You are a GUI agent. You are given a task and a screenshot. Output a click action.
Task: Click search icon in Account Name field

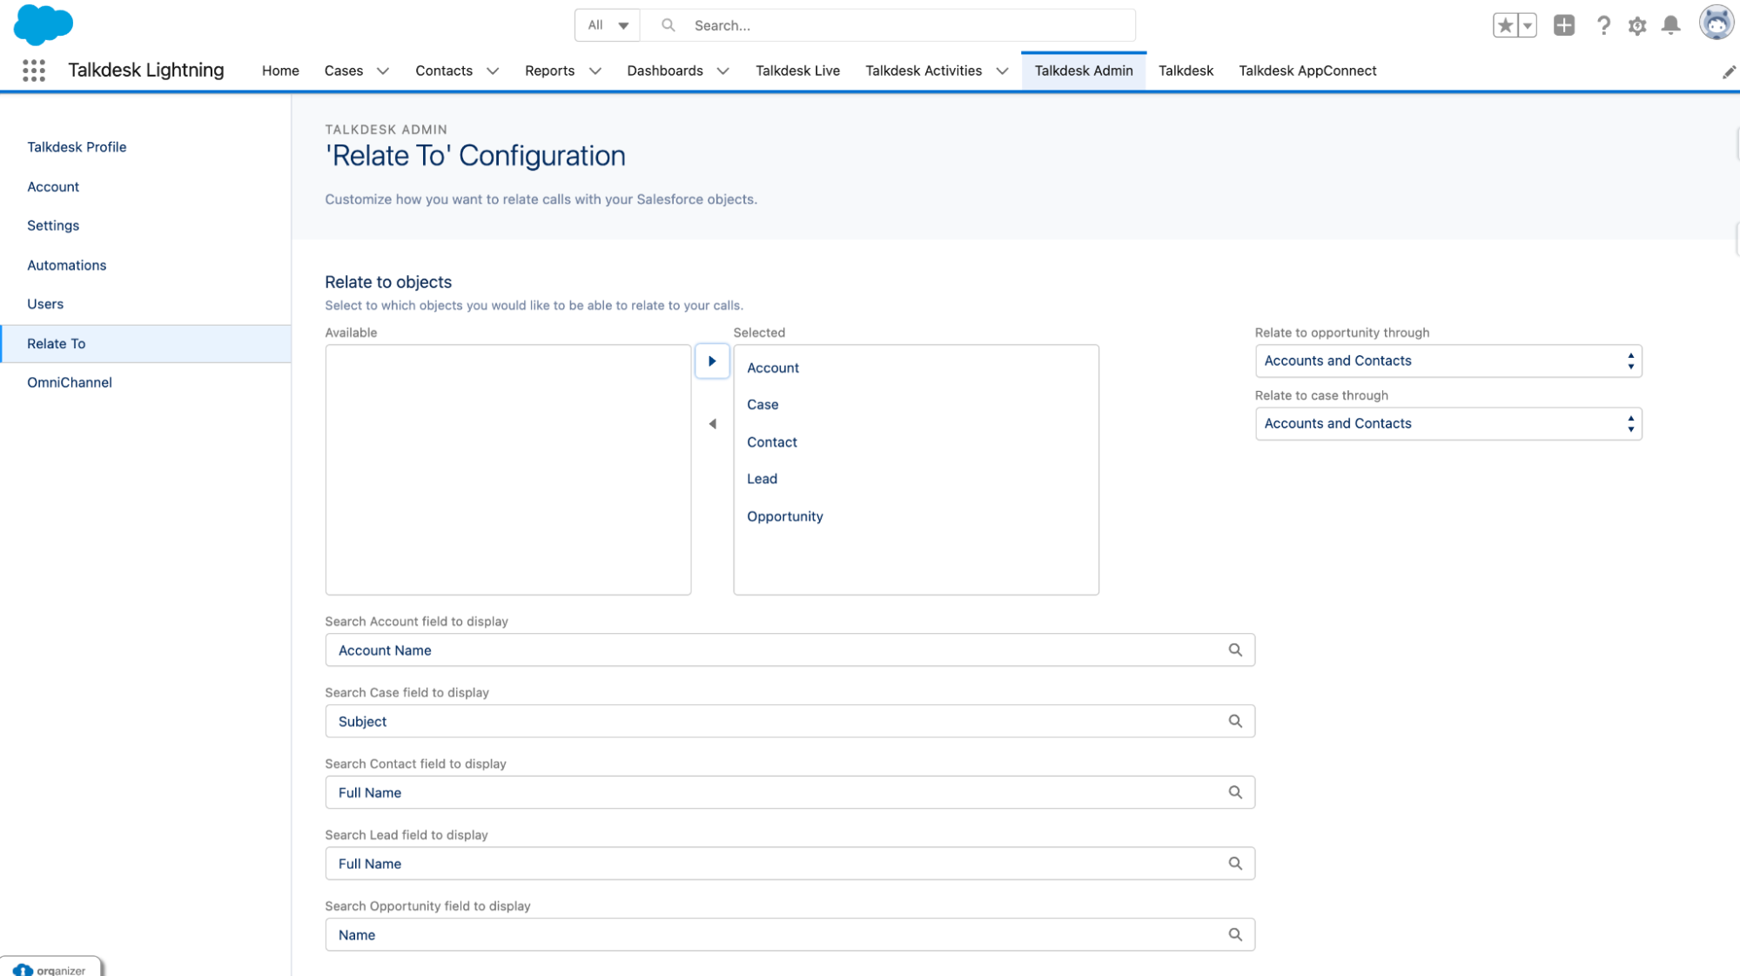click(1235, 650)
